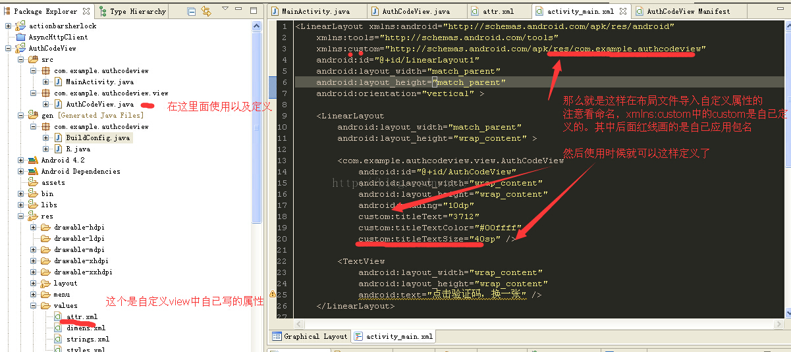Click code line custom:titleTextColor="#00ffff"
Screen dimensions: 791x352
click(440, 228)
